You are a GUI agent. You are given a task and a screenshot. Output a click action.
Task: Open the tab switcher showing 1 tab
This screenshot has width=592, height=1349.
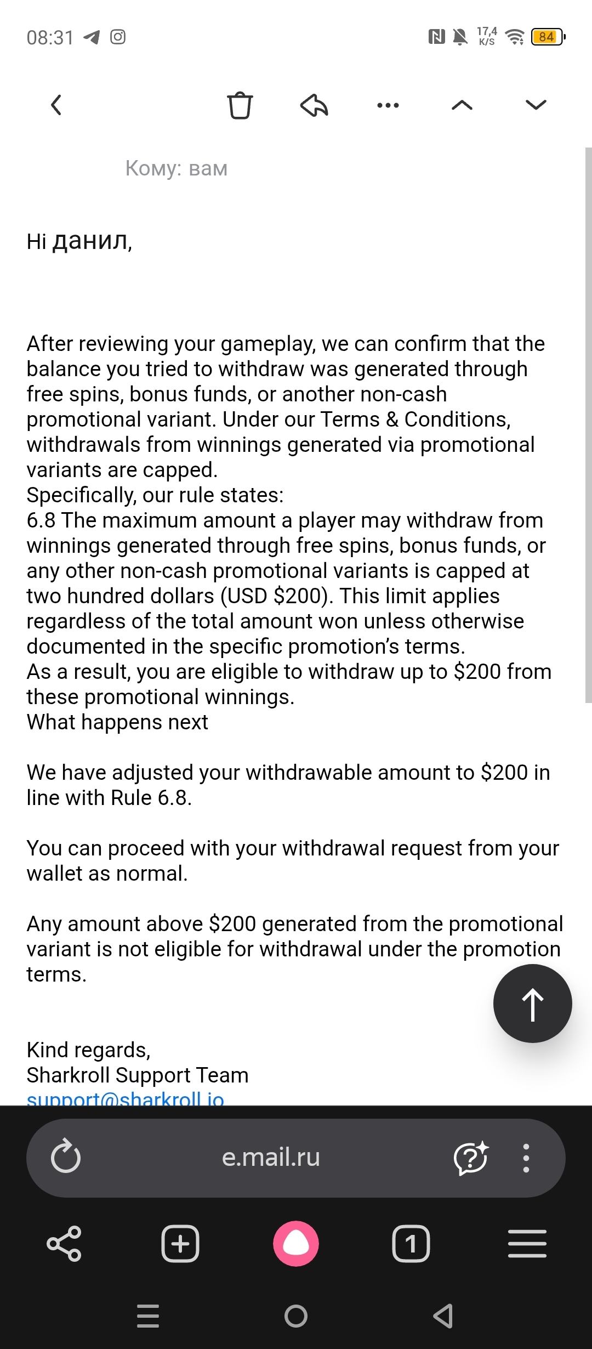pos(411,1244)
